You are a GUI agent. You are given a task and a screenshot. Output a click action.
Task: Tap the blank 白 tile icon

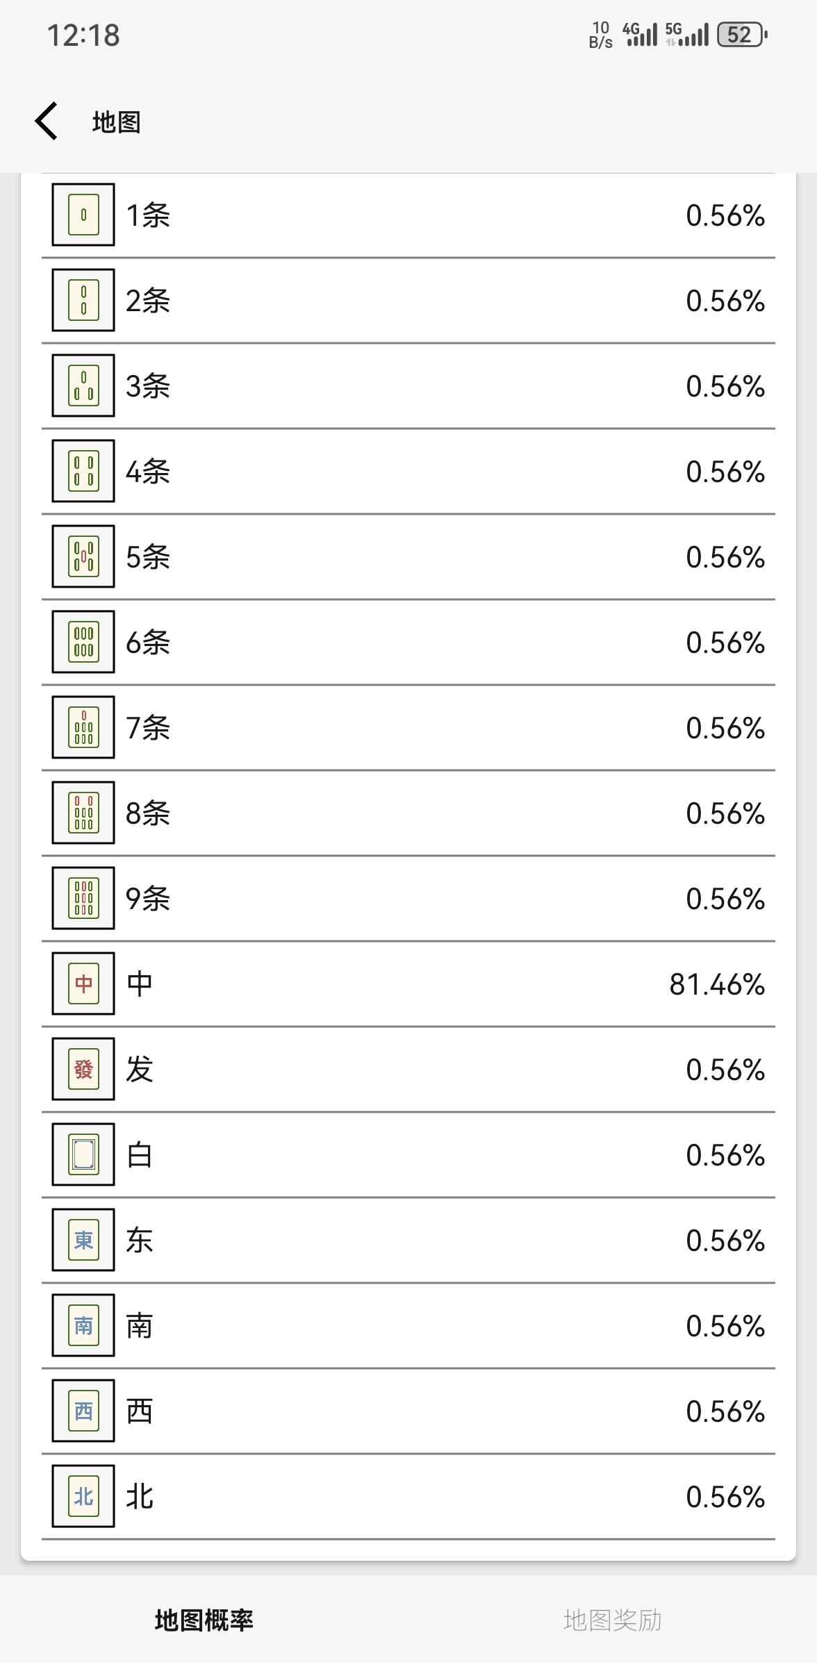(x=83, y=1154)
